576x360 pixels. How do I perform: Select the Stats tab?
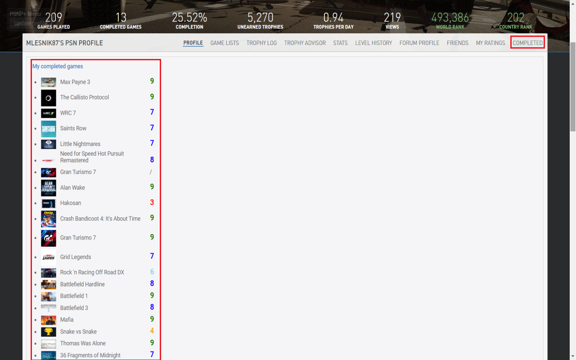340,43
